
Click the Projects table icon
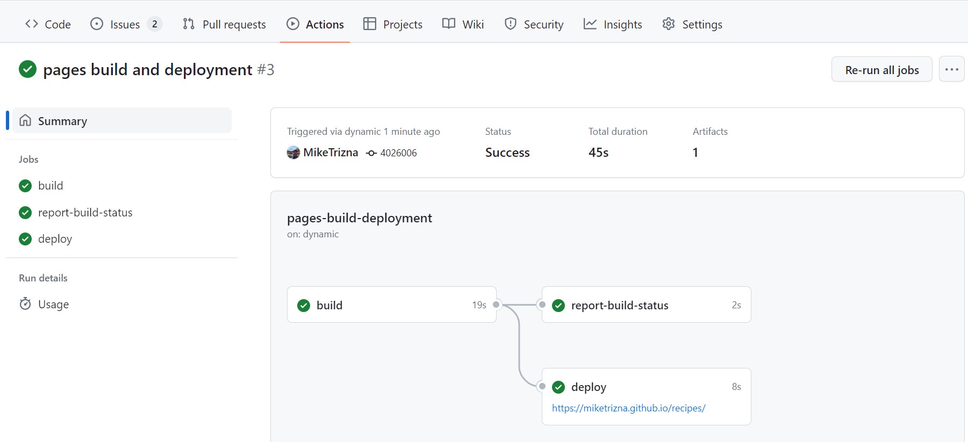[x=370, y=24]
